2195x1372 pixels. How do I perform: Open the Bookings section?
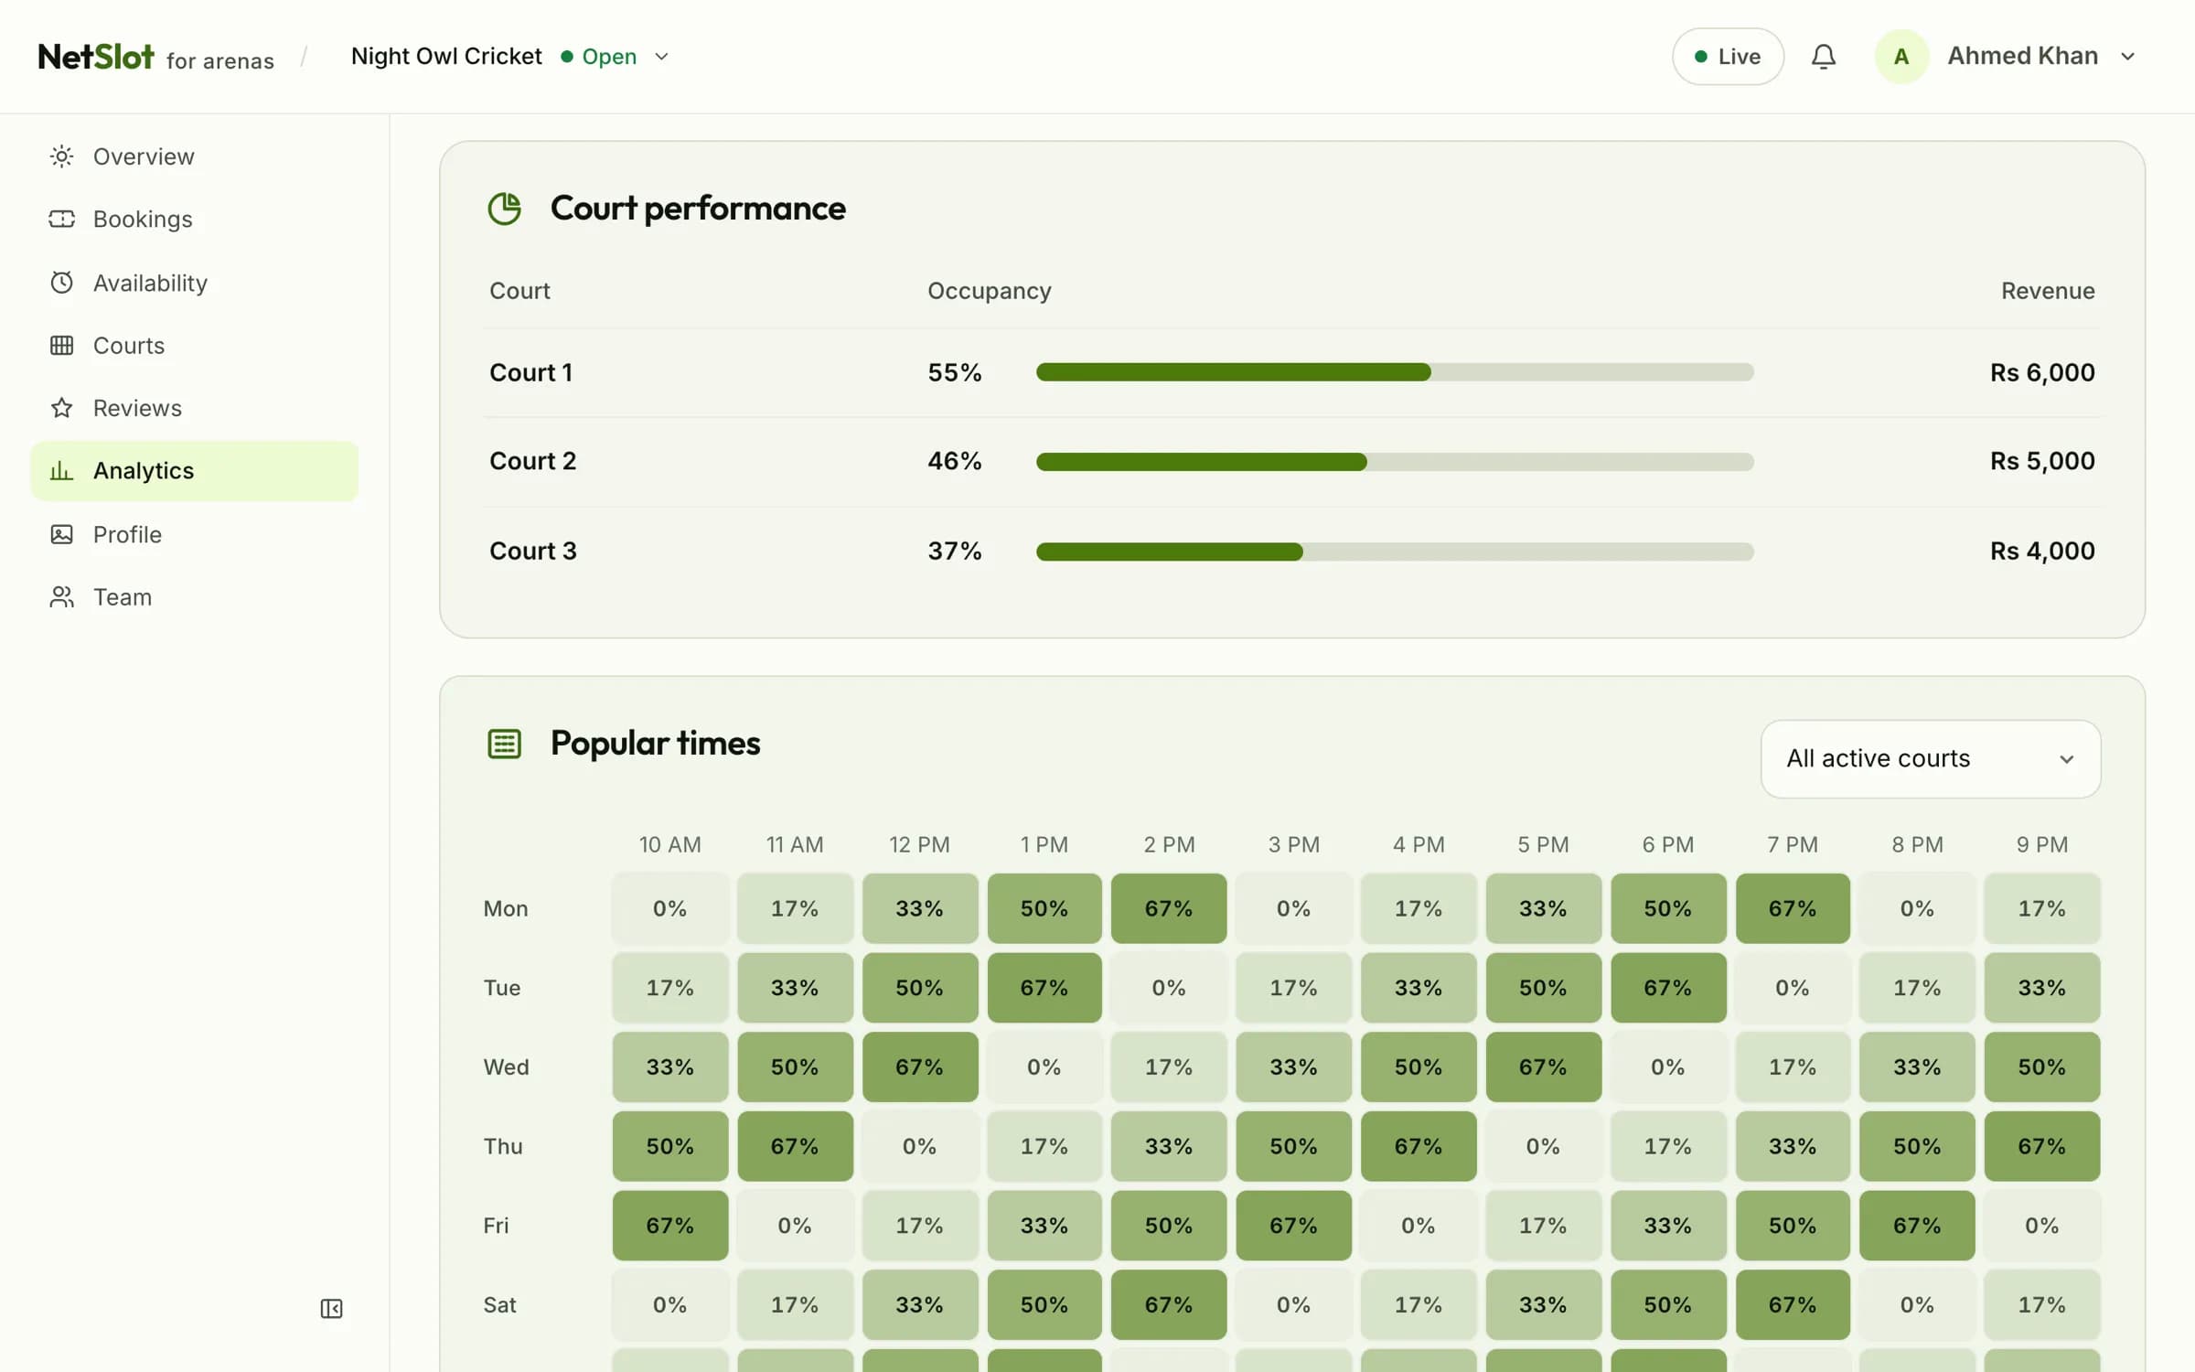click(194, 220)
